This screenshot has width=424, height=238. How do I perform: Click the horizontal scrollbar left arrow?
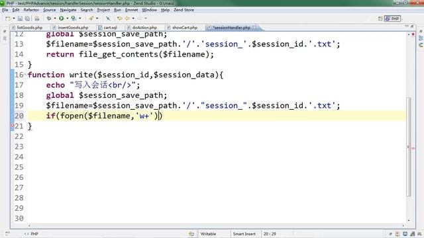point(29,225)
